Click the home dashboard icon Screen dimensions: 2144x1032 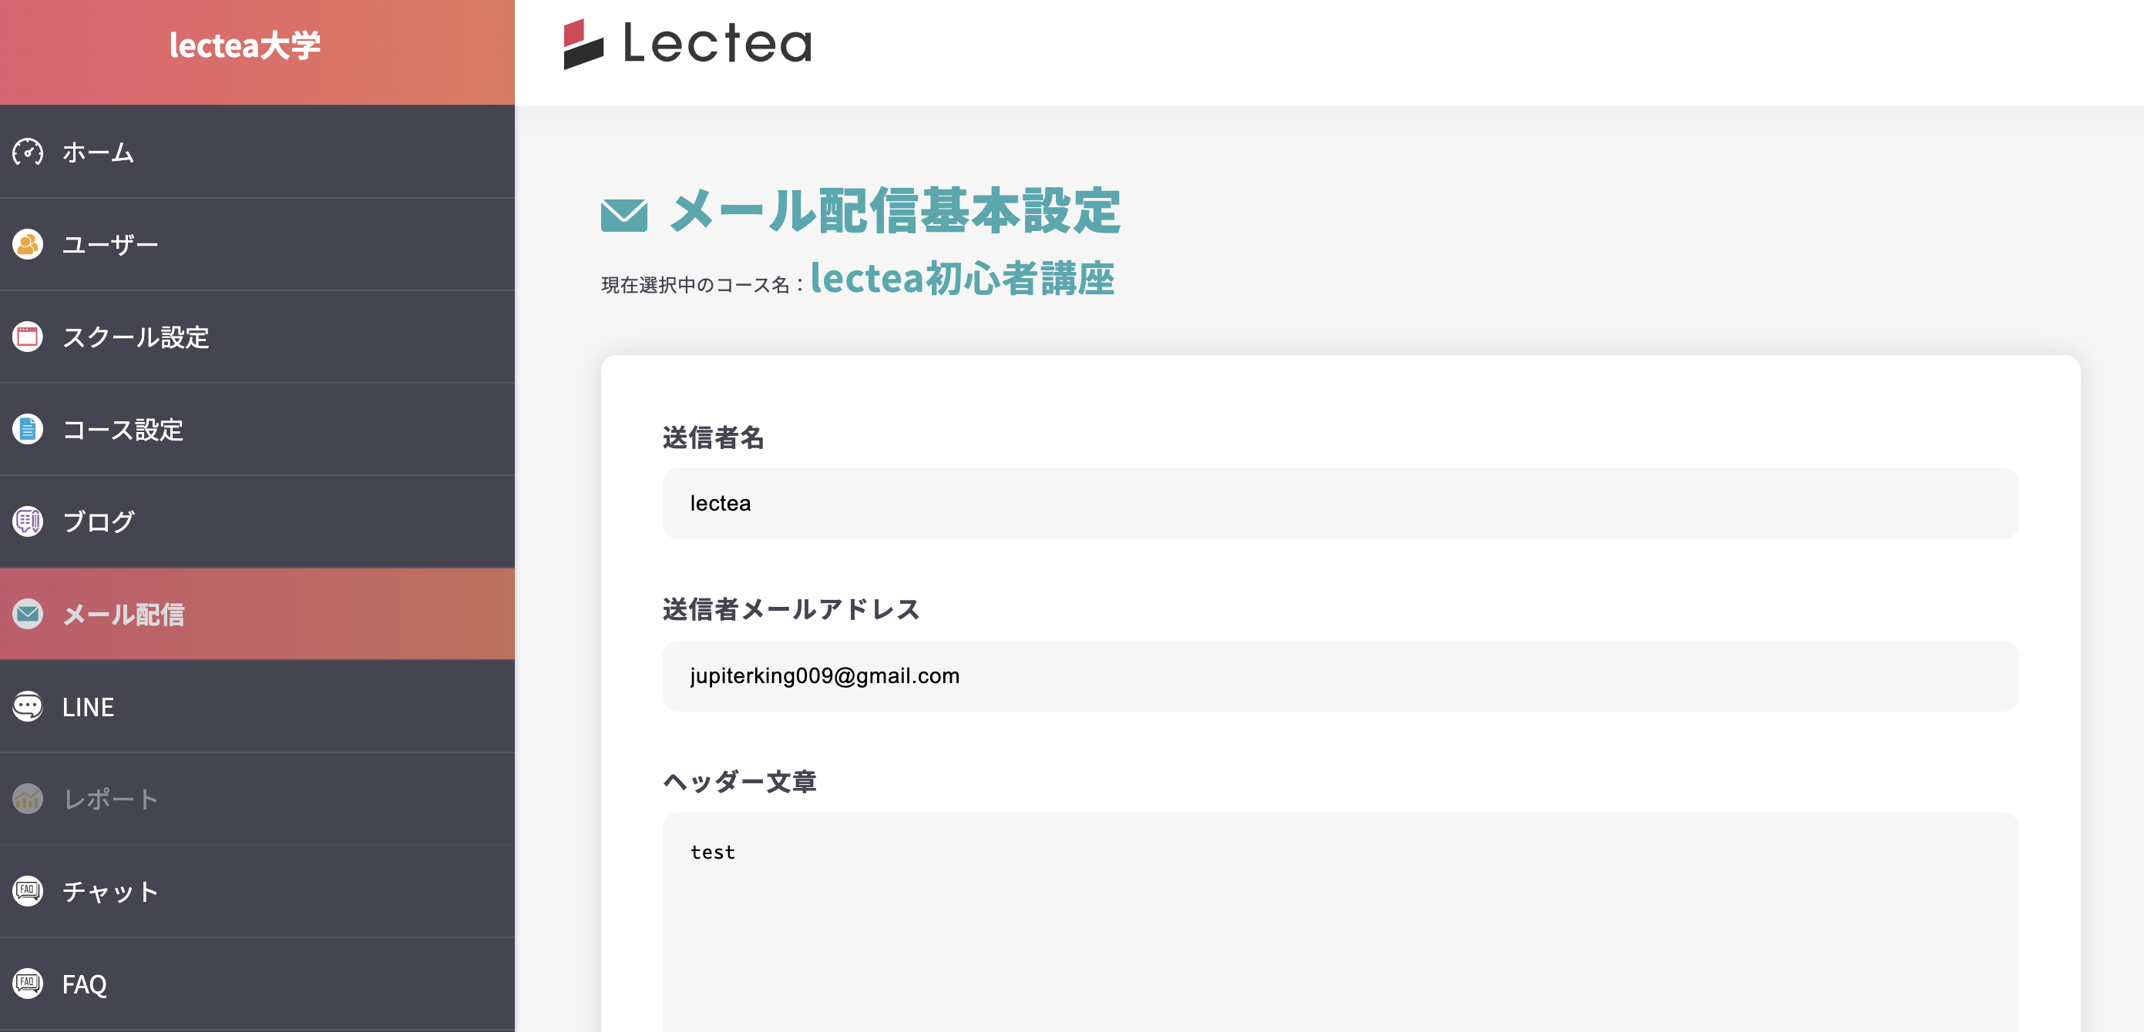[x=28, y=152]
